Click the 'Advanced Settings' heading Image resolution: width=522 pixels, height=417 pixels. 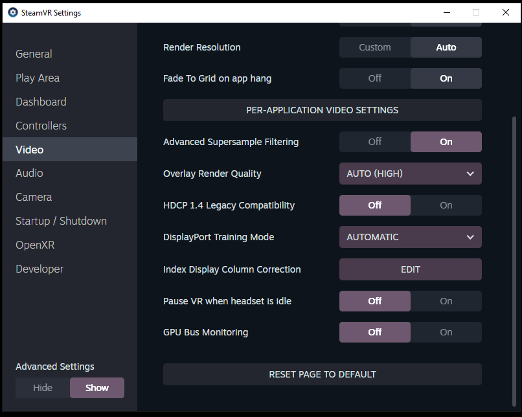[55, 366]
